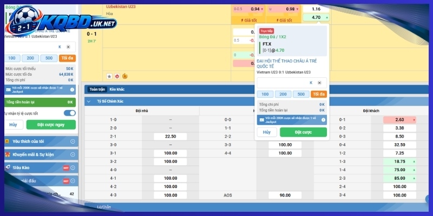Switch to the Kèo khác tab
The image size is (433, 216).
pos(117,89)
